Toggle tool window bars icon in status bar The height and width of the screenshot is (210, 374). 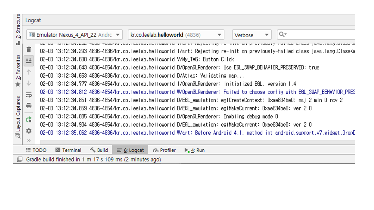20,160
